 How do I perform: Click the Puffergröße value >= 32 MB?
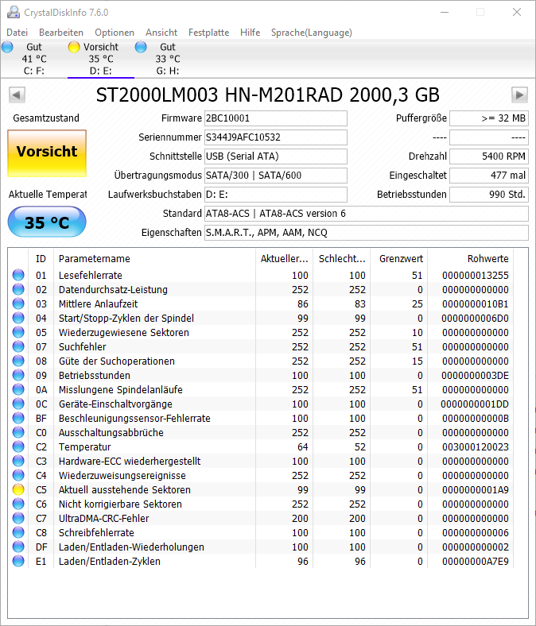pos(489,118)
